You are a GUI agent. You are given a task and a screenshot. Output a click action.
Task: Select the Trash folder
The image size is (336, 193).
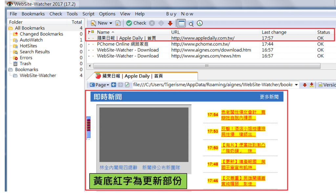(x=25, y=64)
